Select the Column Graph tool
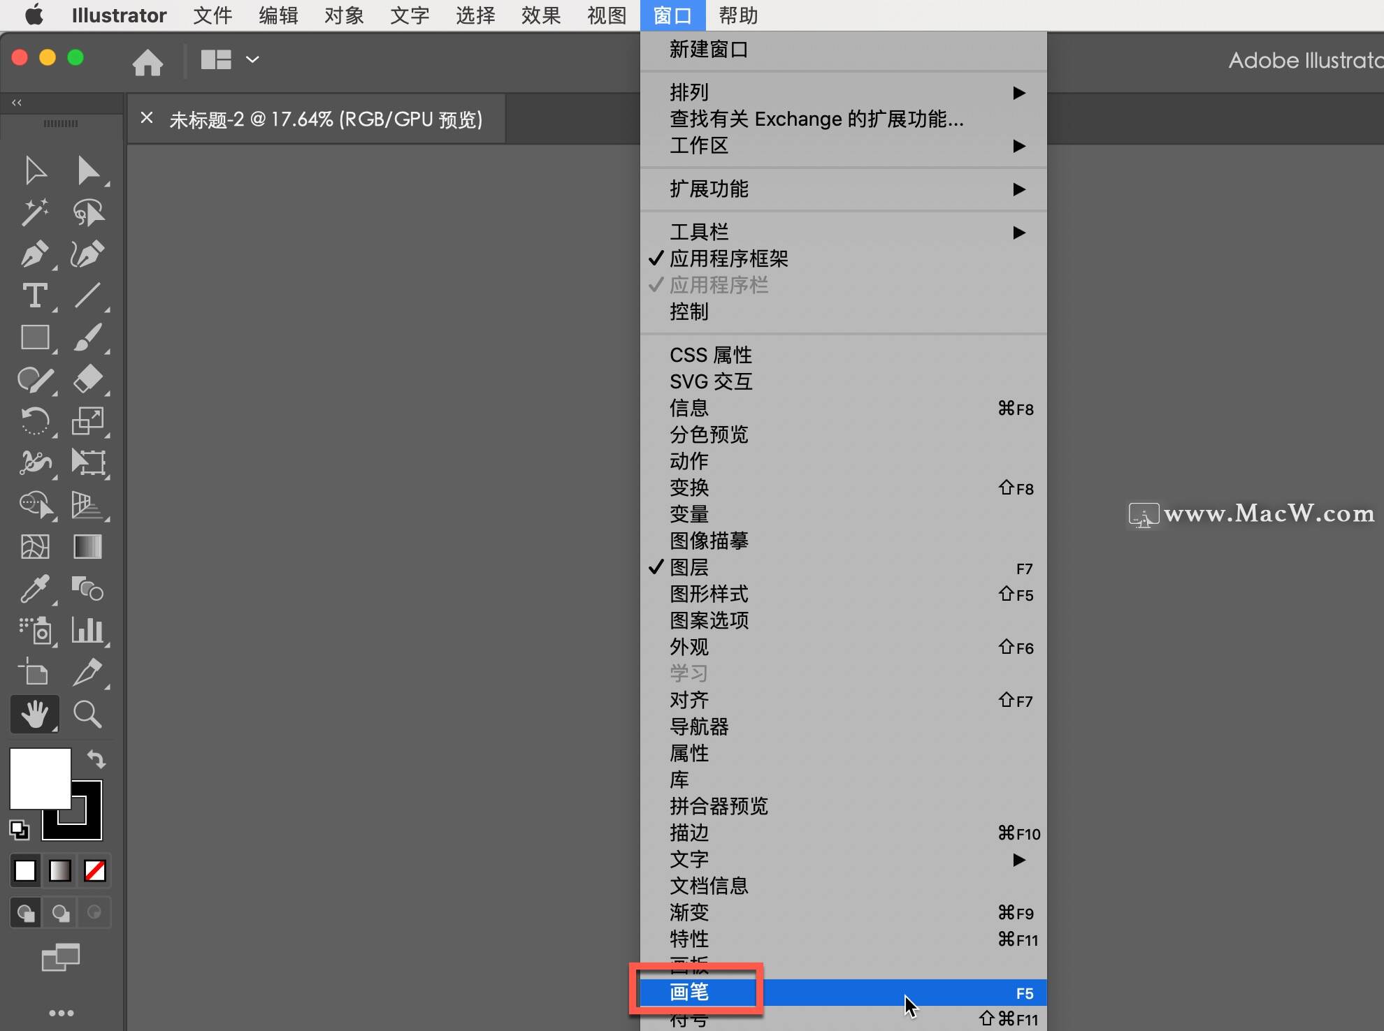The image size is (1384, 1031). tap(88, 631)
